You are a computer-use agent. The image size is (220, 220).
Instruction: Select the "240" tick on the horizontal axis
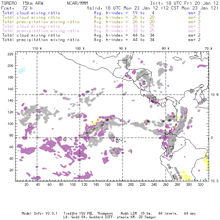coord(154,185)
